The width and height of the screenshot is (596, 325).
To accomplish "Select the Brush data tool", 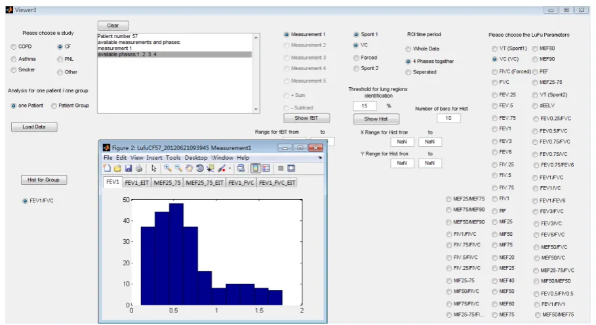I will pos(222,168).
